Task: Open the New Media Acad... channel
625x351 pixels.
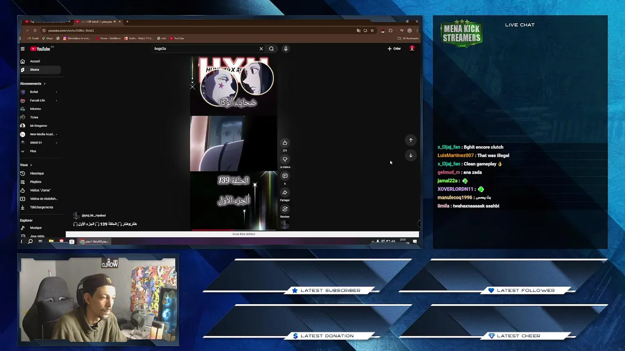Action: click(39, 134)
